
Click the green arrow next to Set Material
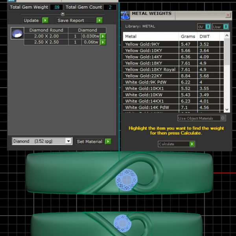click(108, 142)
